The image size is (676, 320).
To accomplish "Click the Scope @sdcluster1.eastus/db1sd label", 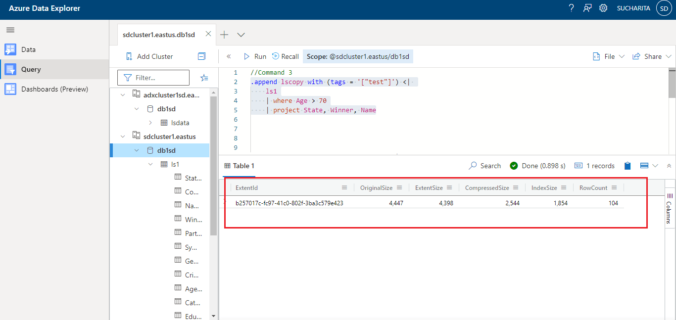I will click(358, 56).
